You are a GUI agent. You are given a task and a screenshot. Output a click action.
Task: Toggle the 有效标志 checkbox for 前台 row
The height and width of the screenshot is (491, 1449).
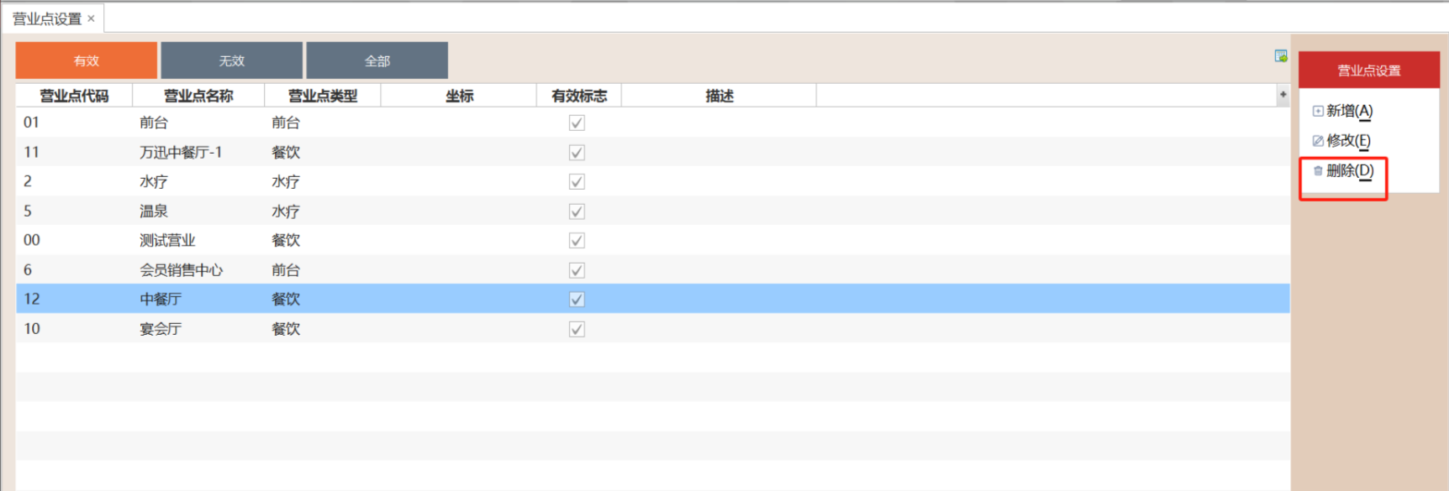pyautogui.click(x=577, y=123)
